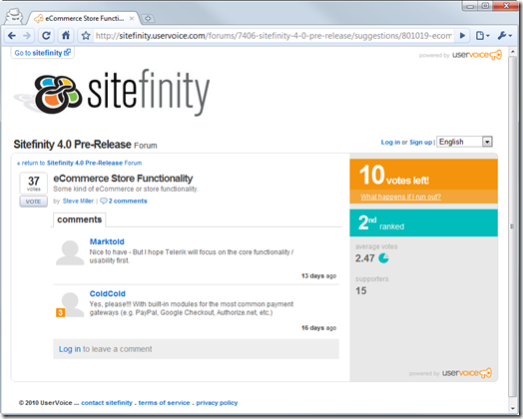
Task: Click the orange 3 badge on ColdCold's avatar
Action: click(60, 312)
